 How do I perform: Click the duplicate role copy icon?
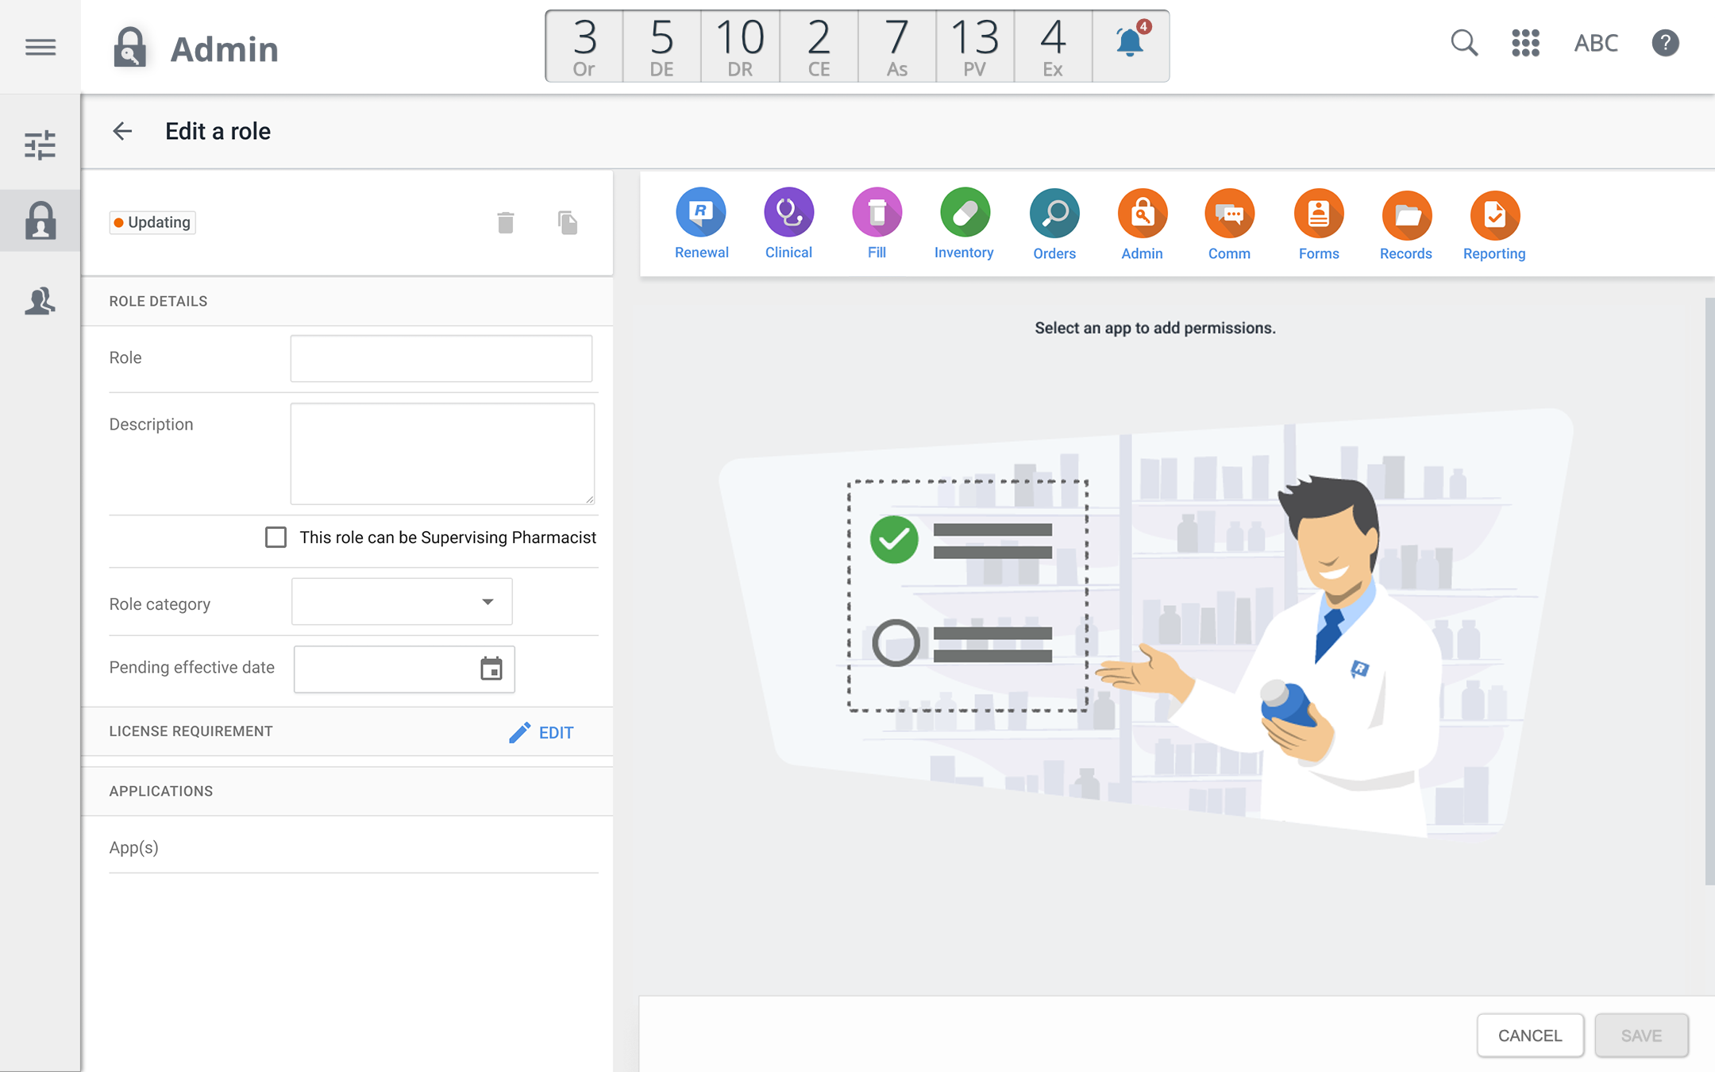tap(567, 222)
